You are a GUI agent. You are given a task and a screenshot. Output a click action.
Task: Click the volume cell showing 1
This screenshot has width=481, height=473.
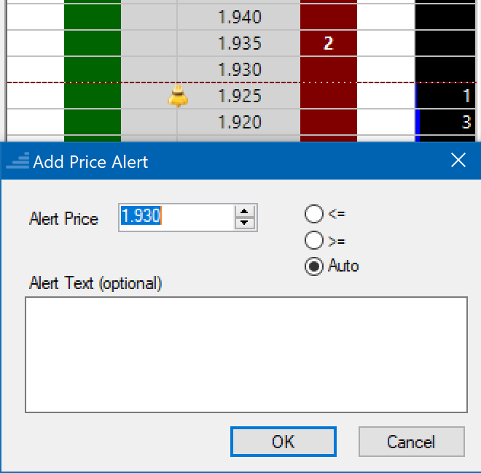tap(445, 96)
